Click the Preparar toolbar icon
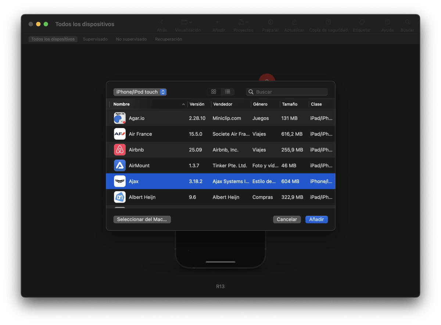The width and height of the screenshot is (441, 325). [x=270, y=22]
